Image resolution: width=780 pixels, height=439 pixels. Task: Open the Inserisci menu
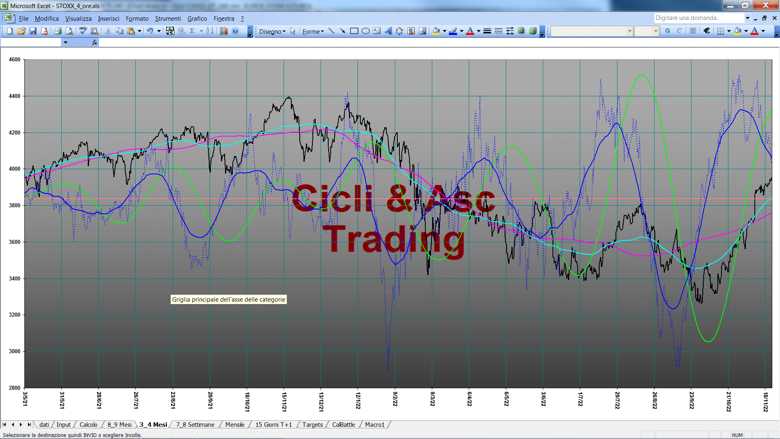click(108, 19)
